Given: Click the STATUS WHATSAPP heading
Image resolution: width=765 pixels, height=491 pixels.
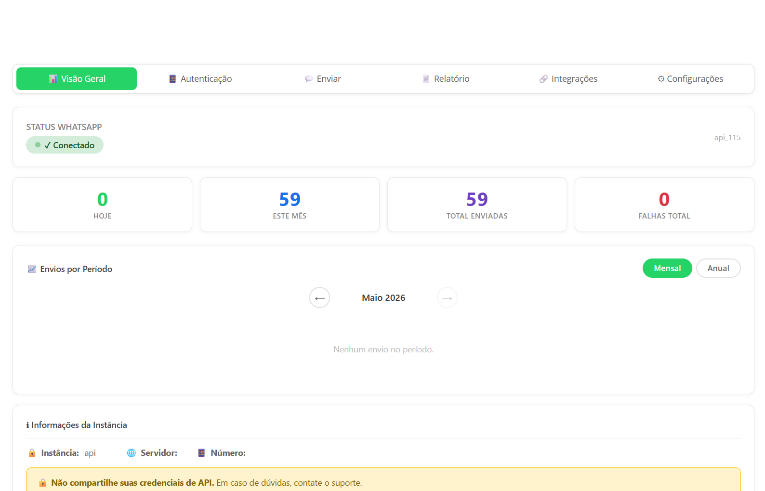Looking at the screenshot, I should pos(64,127).
